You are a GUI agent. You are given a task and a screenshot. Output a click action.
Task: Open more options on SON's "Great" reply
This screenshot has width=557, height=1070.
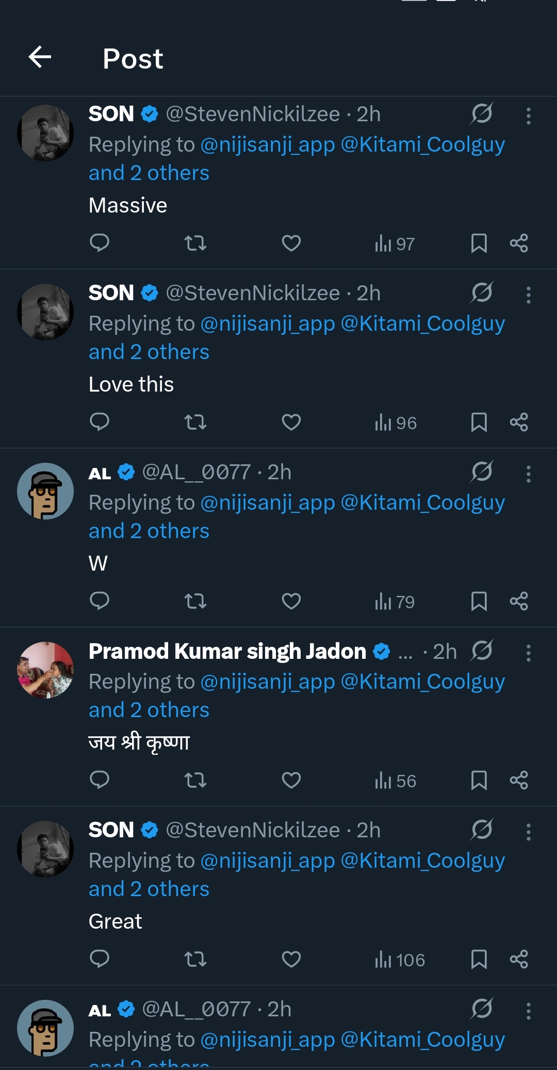coord(528,832)
